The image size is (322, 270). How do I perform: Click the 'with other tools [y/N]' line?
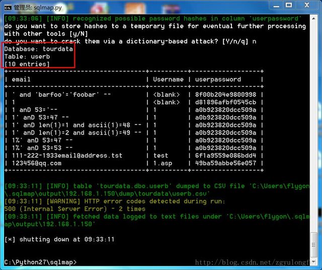[x=46, y=34]
